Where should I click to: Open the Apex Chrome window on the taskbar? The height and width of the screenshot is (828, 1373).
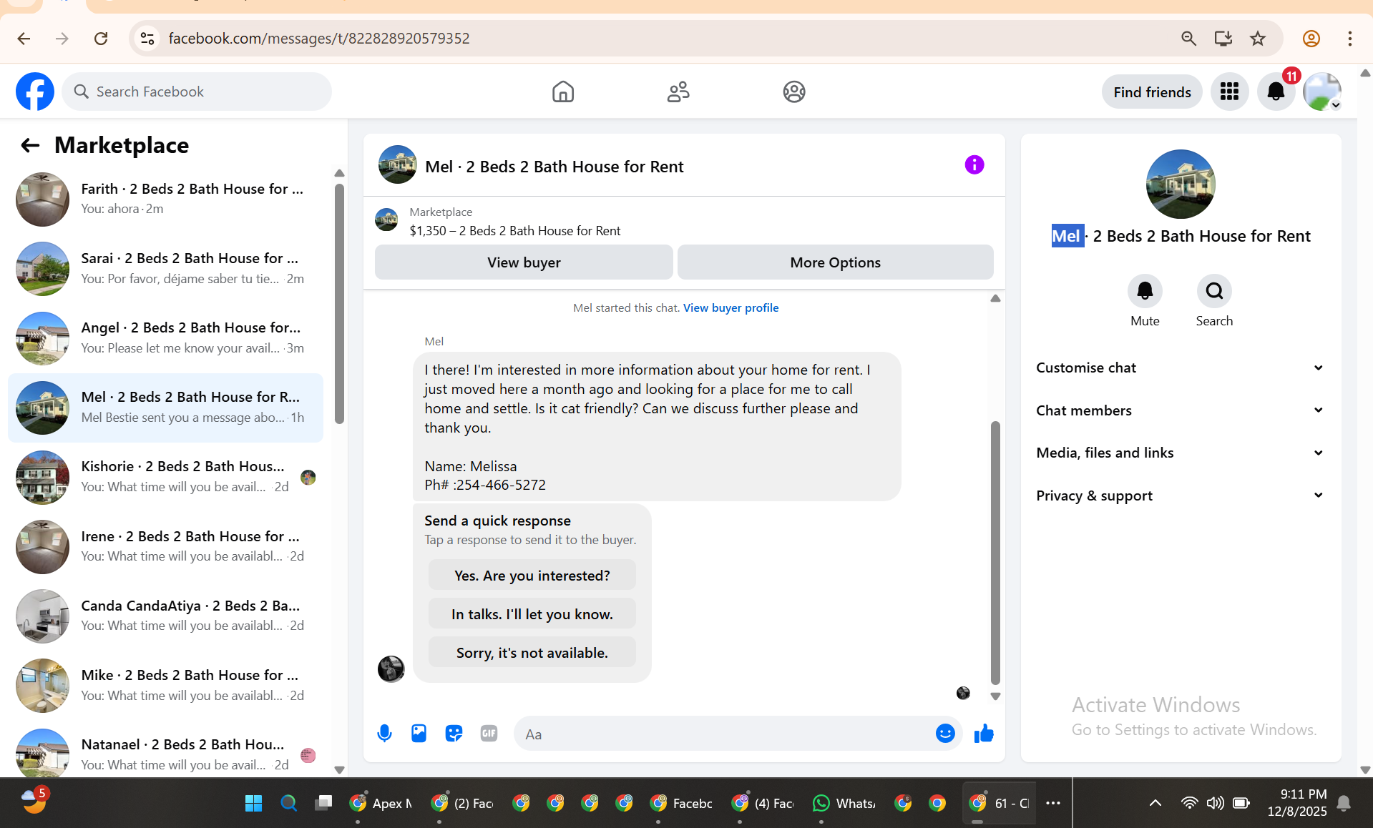point(381,803)
